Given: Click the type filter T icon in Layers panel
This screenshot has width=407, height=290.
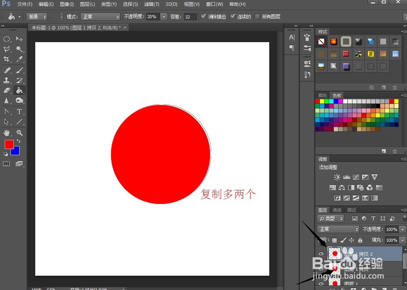Looking at the screenshot, I should 373,218.
